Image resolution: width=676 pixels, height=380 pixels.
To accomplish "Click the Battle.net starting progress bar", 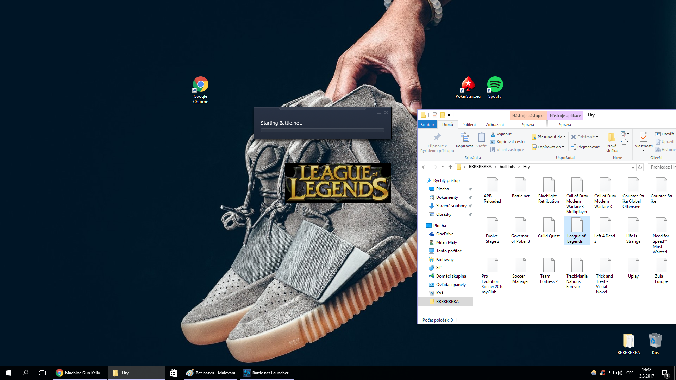I will pyautogui.click(x=322, y=130).
